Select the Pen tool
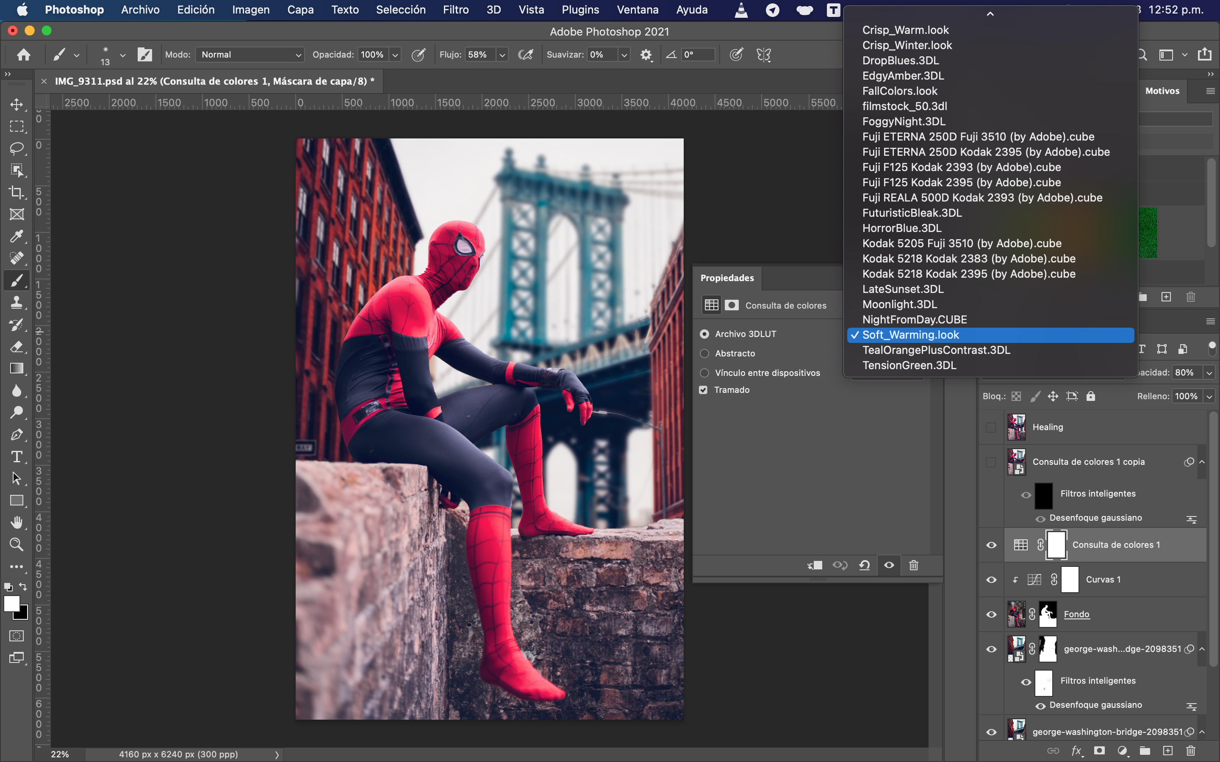The image size is (1220, 762). (17, 434)
